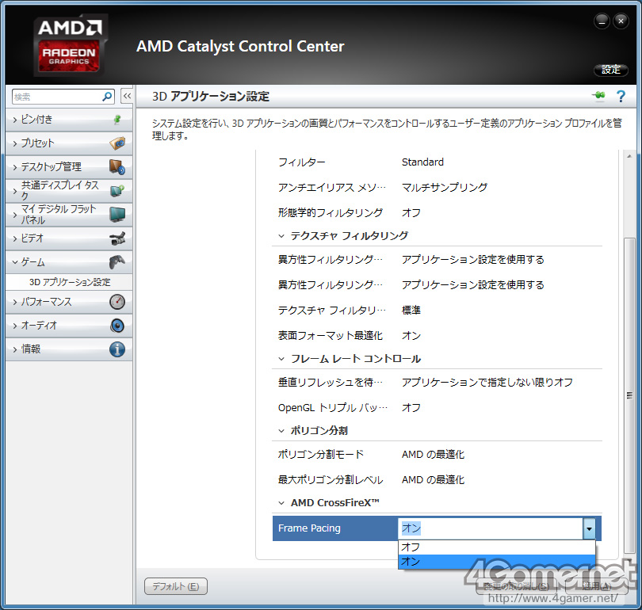Collapse the ポリゴン分割 group
642x610 pixels.
[281, 431]
